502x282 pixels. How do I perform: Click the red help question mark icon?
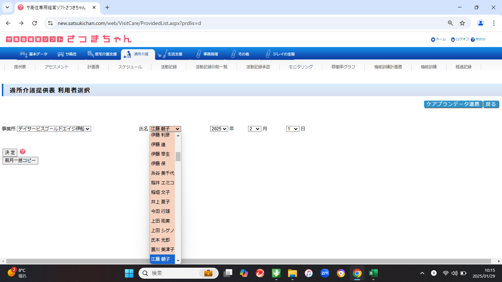pyautogui.click(x=23, y=152)
